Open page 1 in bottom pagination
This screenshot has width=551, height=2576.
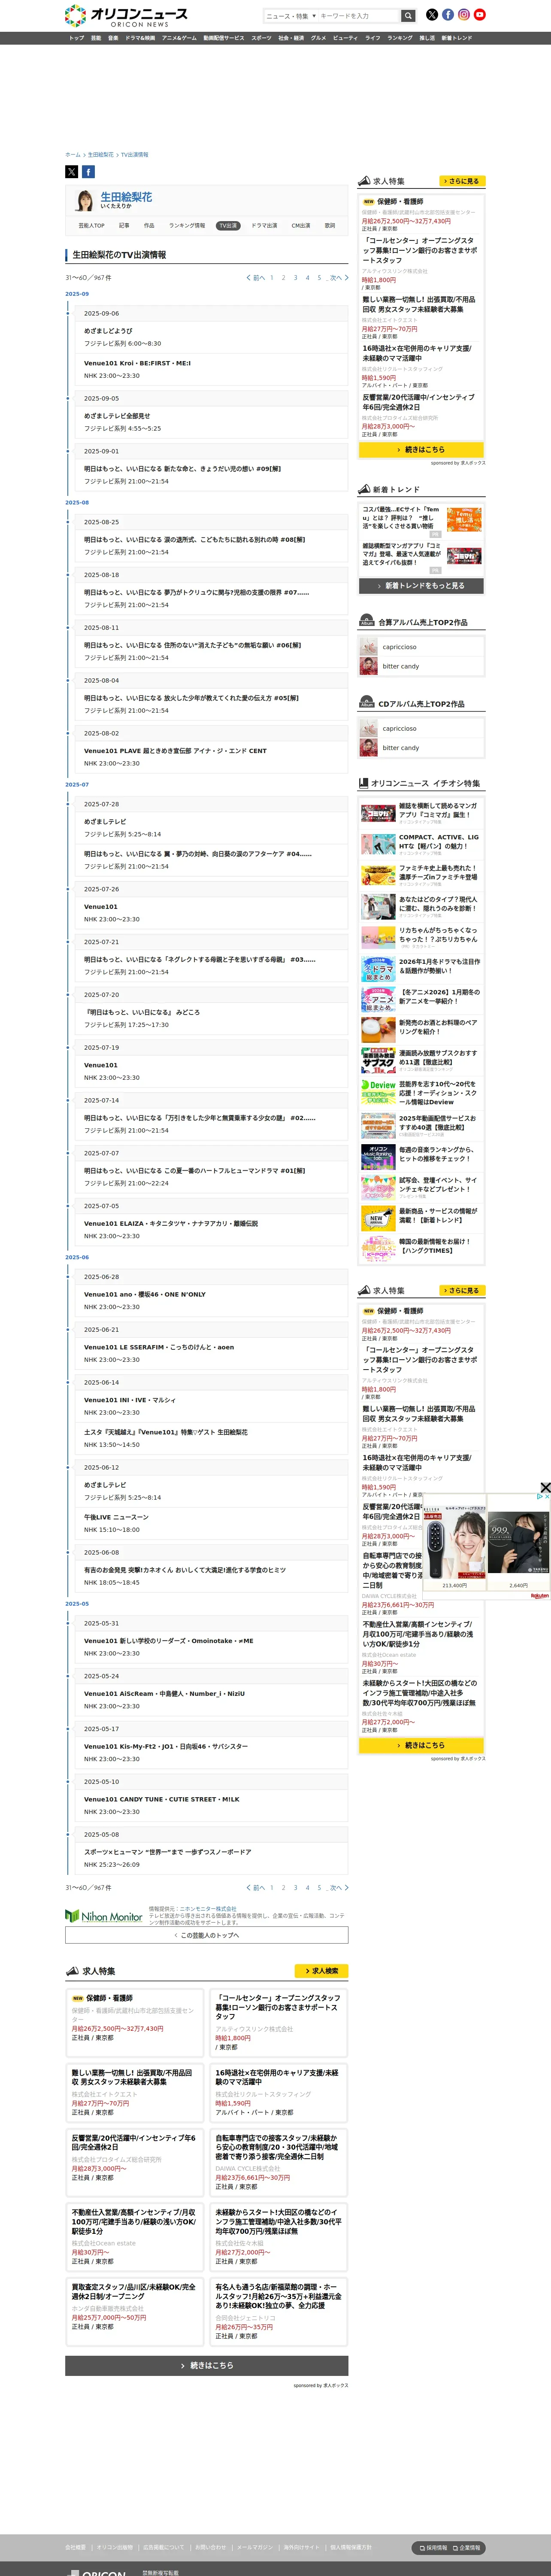271,1888
